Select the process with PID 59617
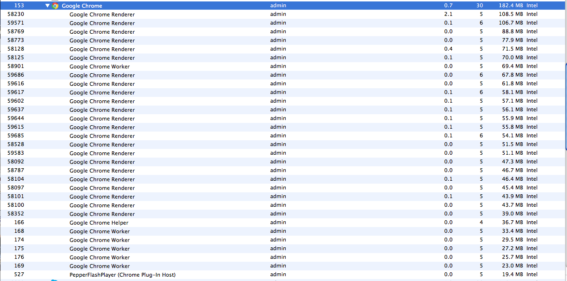The width and height of the screenshot is (567, 281). point(284,93)
